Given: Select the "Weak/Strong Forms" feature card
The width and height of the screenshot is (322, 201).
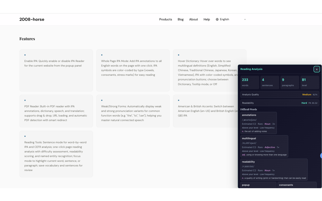Looking at the screenshot, I should 133,111.
